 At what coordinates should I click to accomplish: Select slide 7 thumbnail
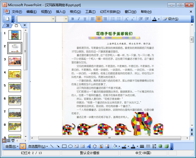15,113
